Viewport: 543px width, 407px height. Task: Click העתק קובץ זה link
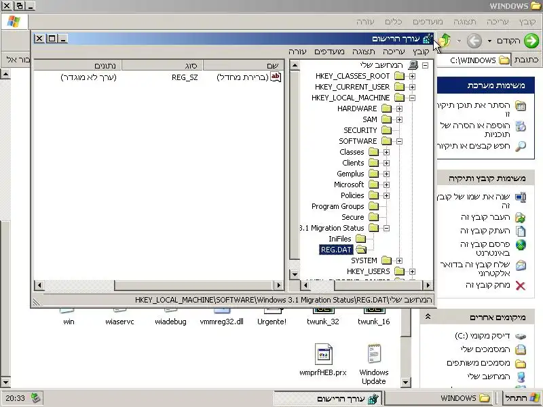click(x=485, y=231)
